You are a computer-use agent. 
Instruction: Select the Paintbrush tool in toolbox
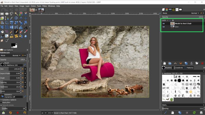pos(16,31)
